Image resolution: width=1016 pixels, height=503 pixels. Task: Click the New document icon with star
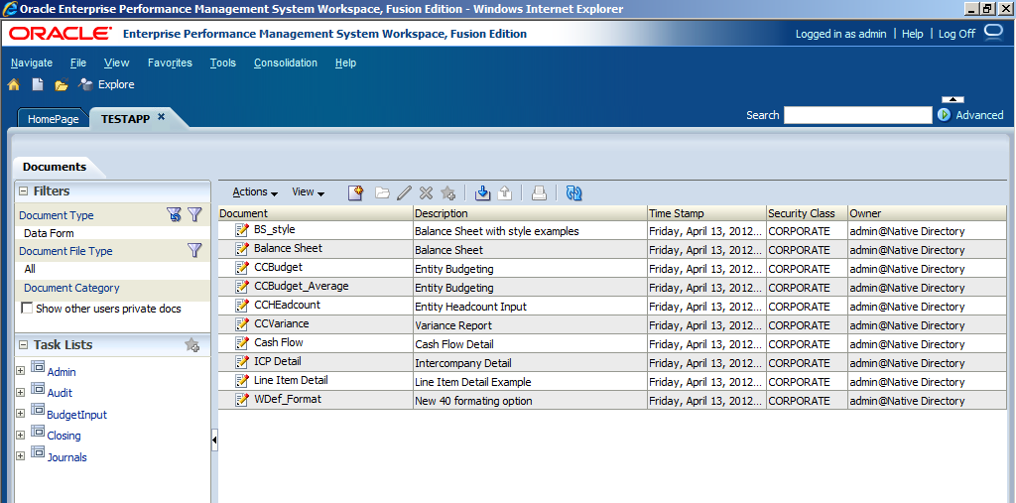tap(356, 192)
